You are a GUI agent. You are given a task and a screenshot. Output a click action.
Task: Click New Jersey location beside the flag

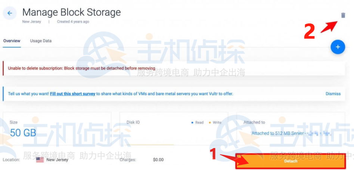click(57, 160)
